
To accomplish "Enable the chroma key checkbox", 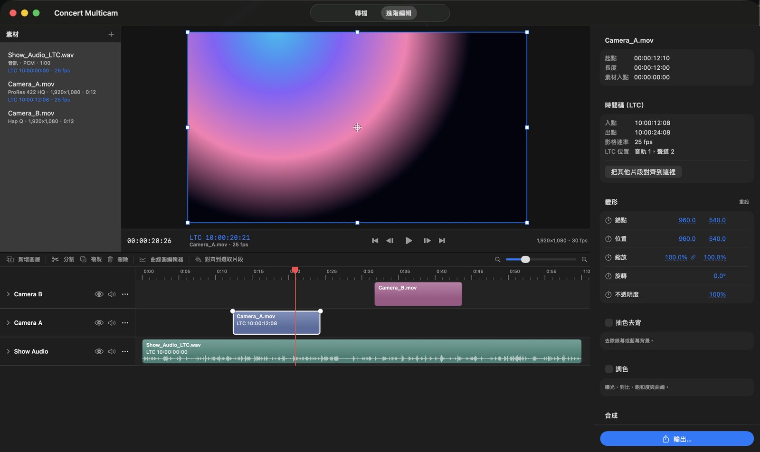I will coord(608,323).
